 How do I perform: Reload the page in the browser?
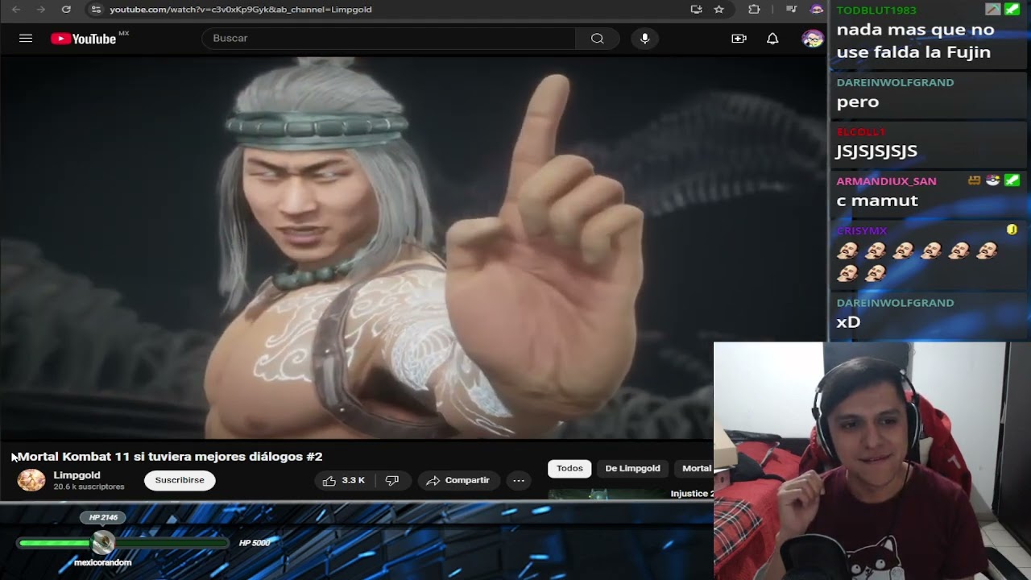click(66, 9)
